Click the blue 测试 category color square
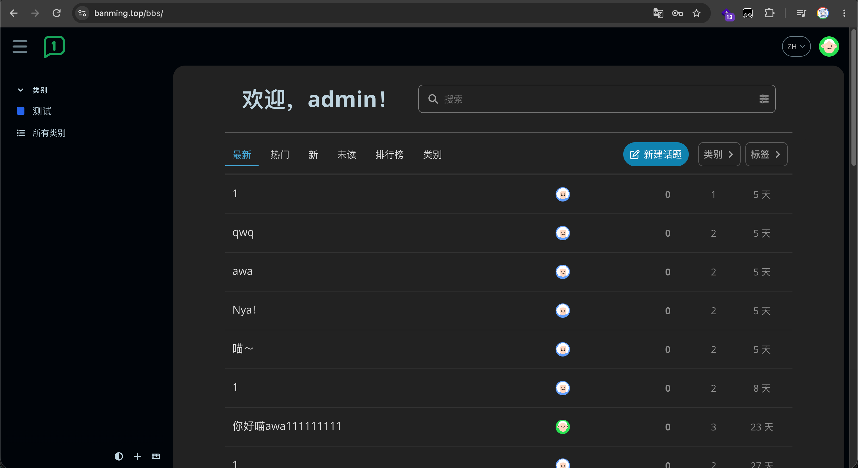Image resolution: width=858 pixels, height=468 pixels. (x=21, y=111)
